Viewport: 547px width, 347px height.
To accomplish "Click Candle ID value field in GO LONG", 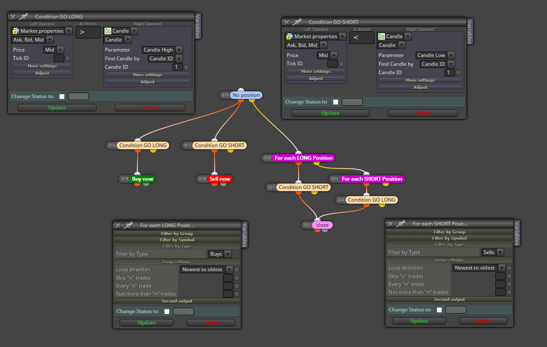I will pos(178,67).
